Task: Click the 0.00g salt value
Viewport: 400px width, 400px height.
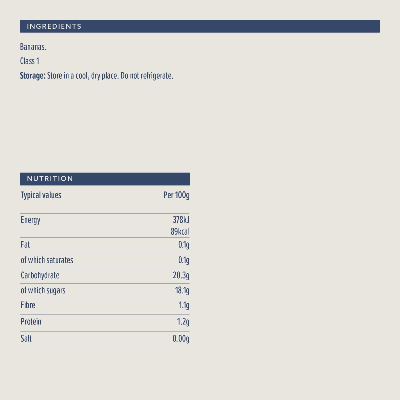Action: coord(181,338)
